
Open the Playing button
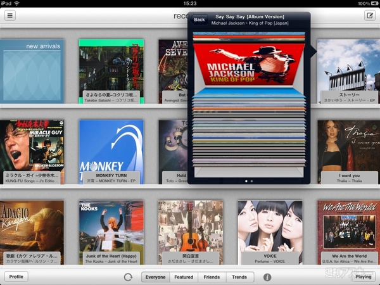tap(364, 277)
